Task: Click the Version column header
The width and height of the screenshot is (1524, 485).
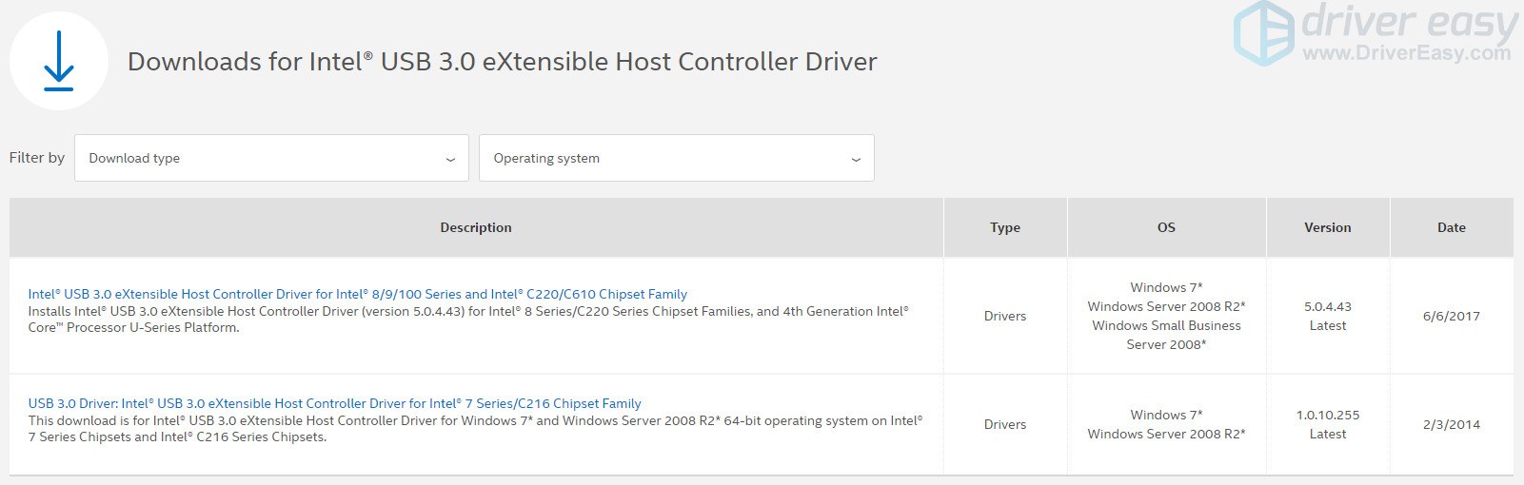Action: tap(1327, 227)
